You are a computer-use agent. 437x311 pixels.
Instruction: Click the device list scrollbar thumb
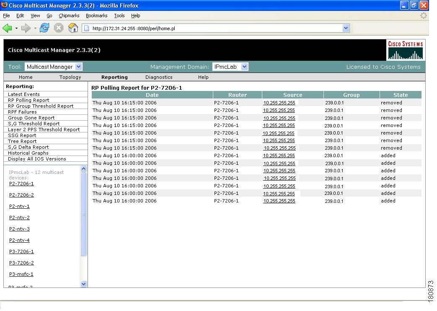(84, 214)
